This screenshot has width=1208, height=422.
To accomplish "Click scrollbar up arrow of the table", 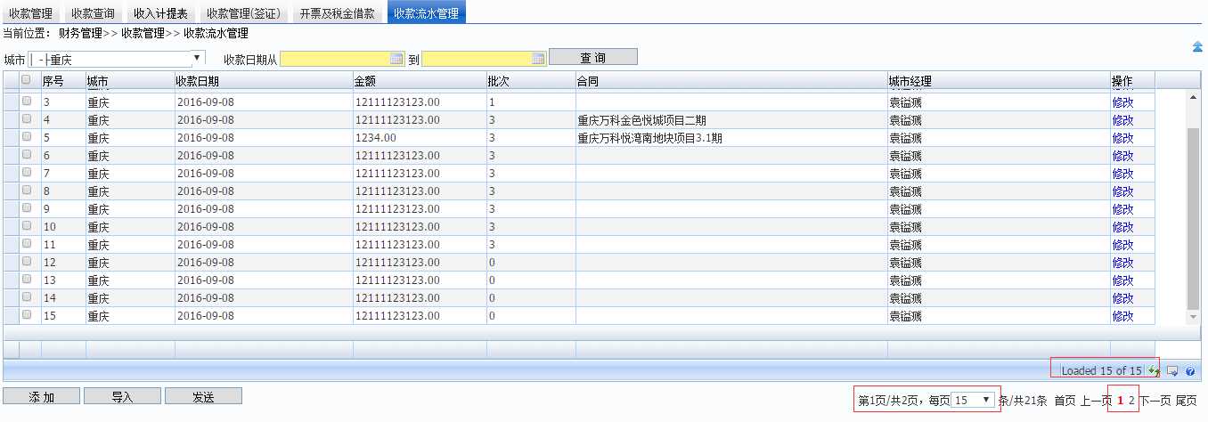I will 1194,97.
